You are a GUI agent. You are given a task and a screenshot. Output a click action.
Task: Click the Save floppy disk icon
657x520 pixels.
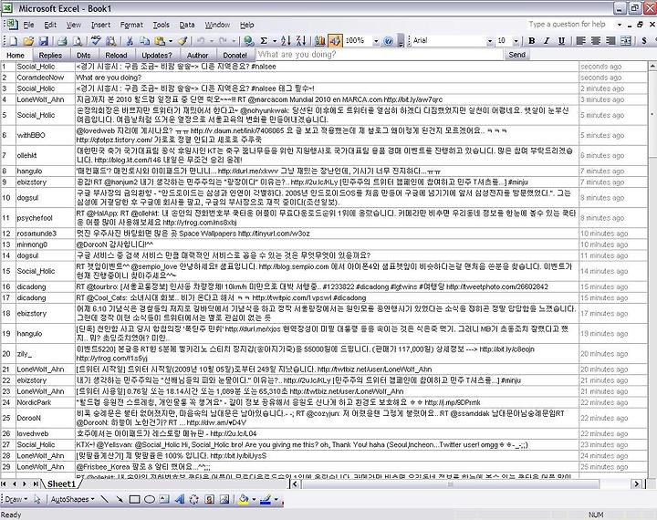[x=44, y=41]
